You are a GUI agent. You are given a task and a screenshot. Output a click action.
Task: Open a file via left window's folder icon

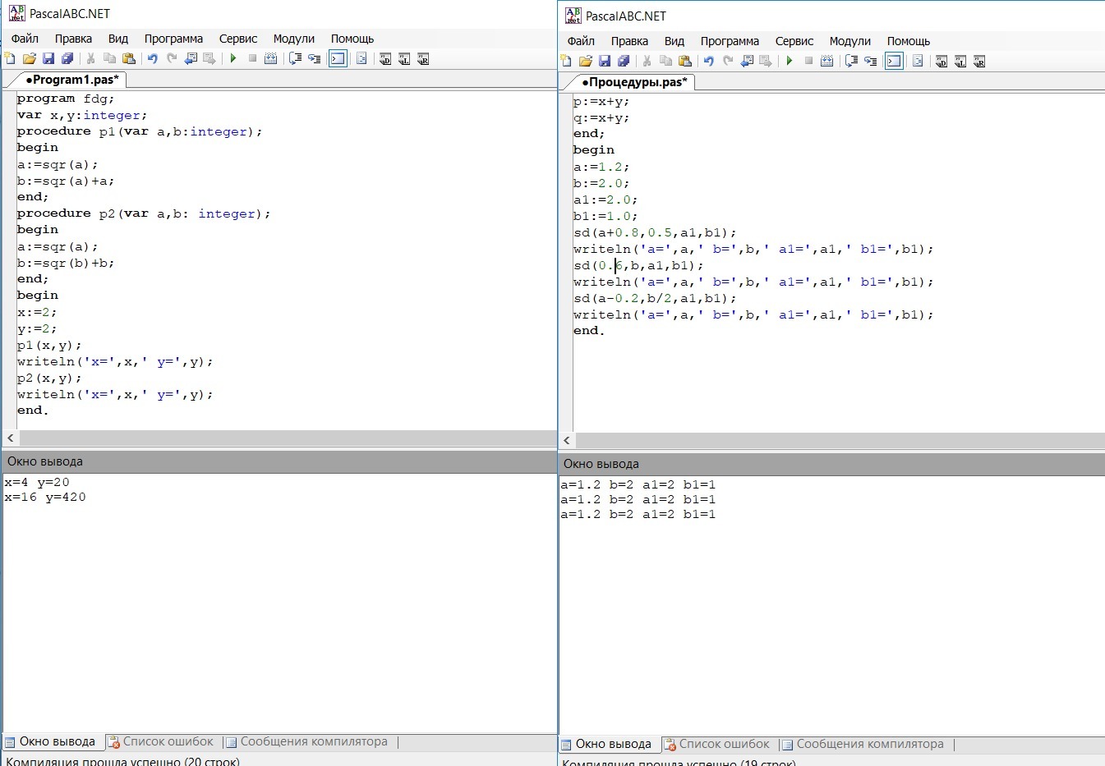click(30, 58)
